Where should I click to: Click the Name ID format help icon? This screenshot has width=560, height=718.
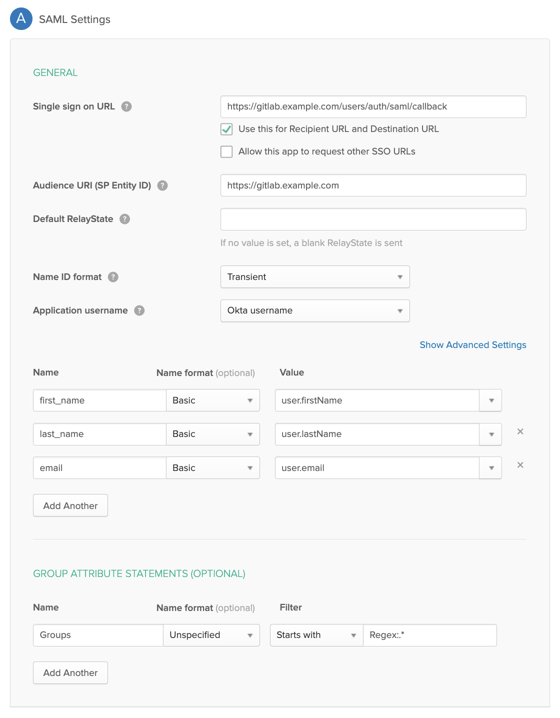pyautogui.click(x=113, y=276)
